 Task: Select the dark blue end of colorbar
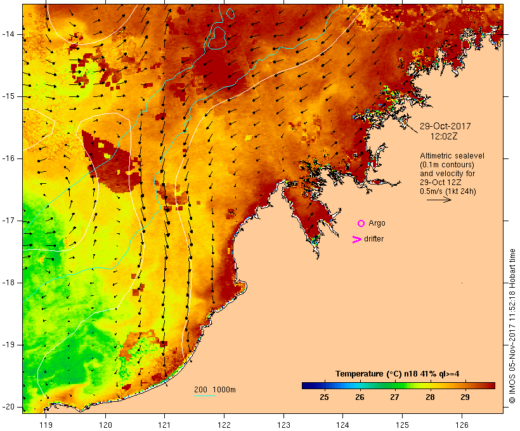tap(306, 385)
